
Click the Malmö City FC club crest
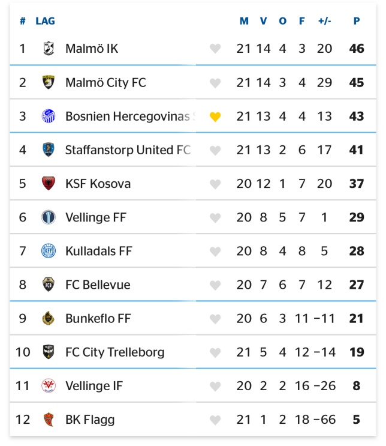tap(49, 82)
